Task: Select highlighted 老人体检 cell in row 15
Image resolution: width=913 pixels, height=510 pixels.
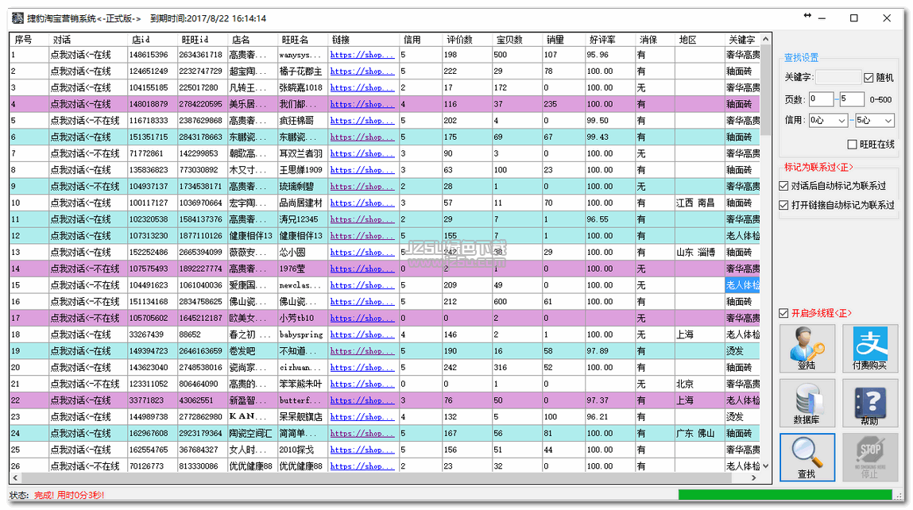Action: pos(742,285)
